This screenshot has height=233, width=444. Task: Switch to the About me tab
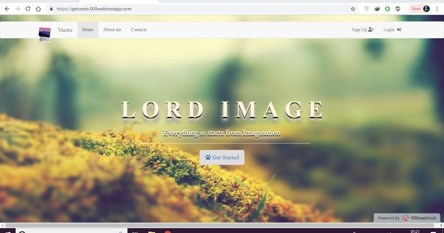coord(112,30)
